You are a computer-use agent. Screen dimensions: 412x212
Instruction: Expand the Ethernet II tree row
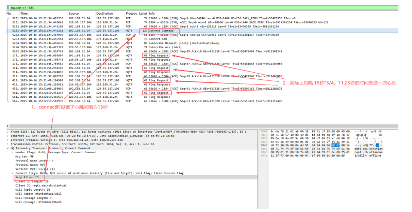tap(8, 136)
